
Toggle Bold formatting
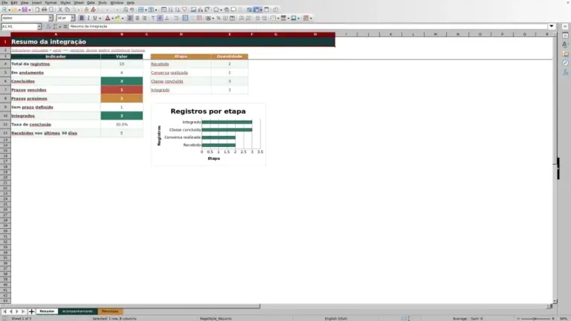82,18
